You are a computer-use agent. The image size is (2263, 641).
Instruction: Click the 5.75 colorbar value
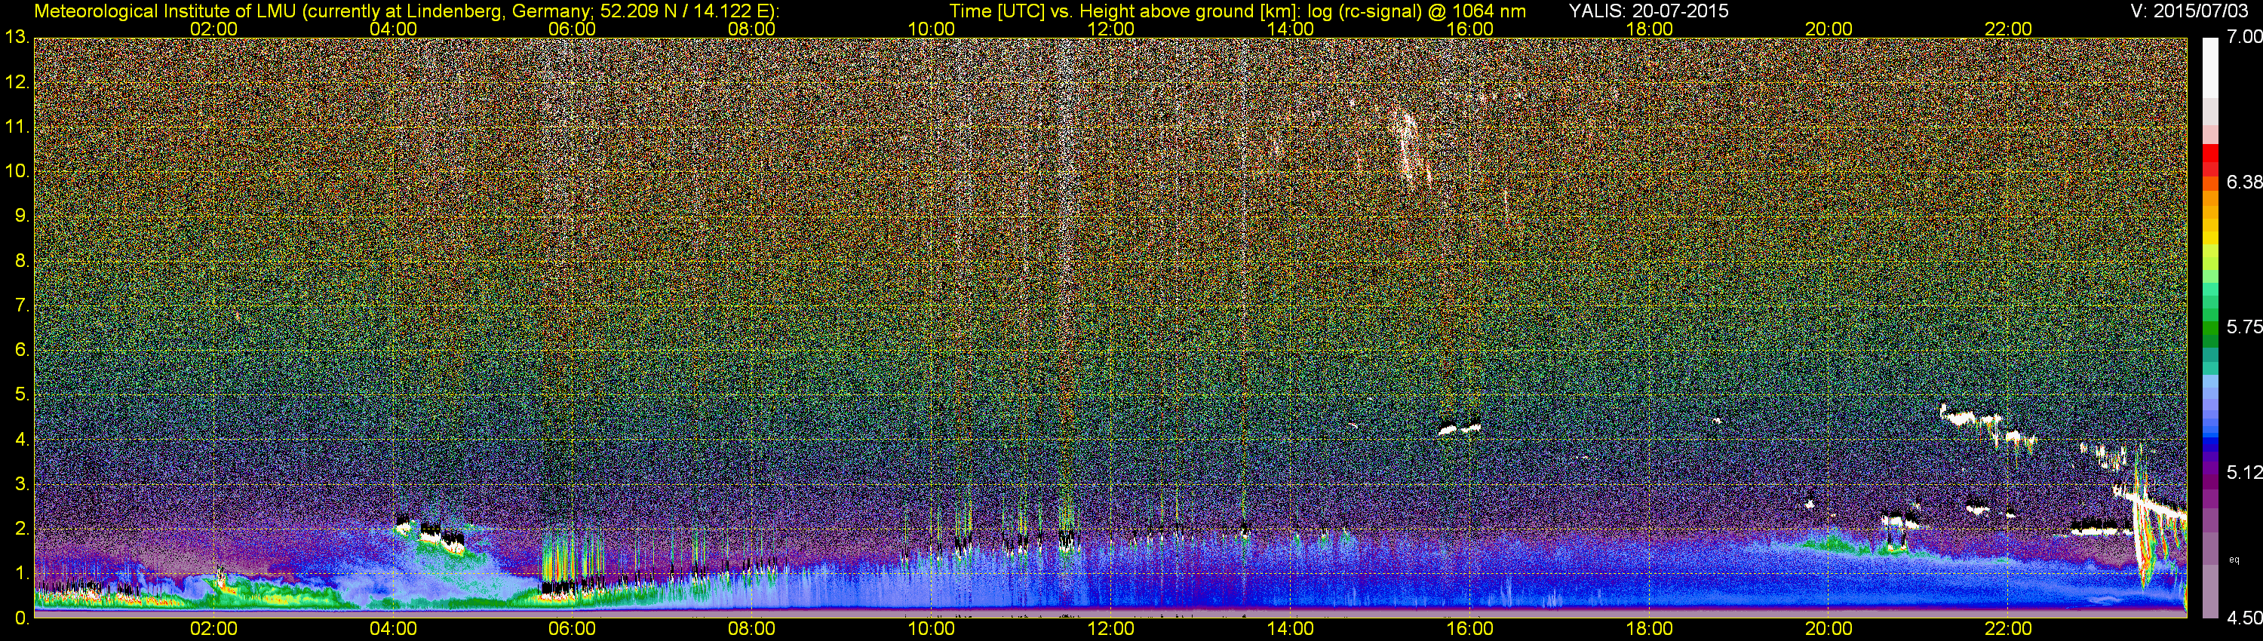[x=2245, y=327]
